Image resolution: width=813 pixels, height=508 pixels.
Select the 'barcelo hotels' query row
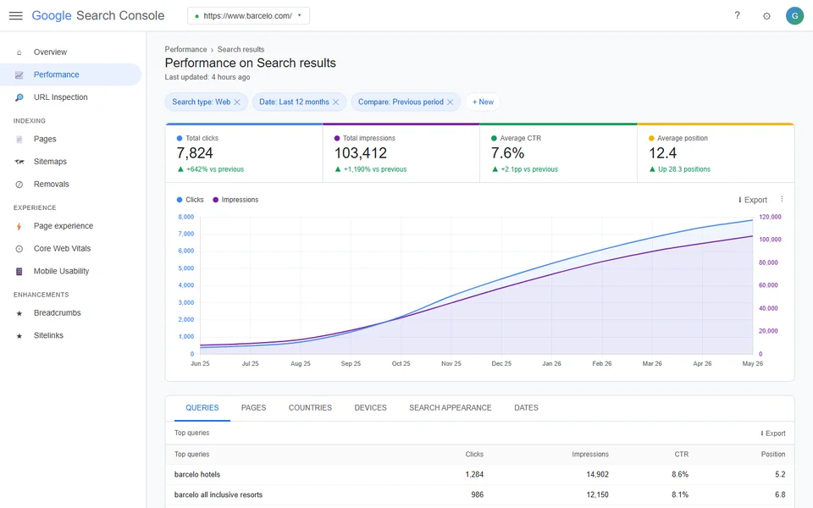(x=479, y=474)
